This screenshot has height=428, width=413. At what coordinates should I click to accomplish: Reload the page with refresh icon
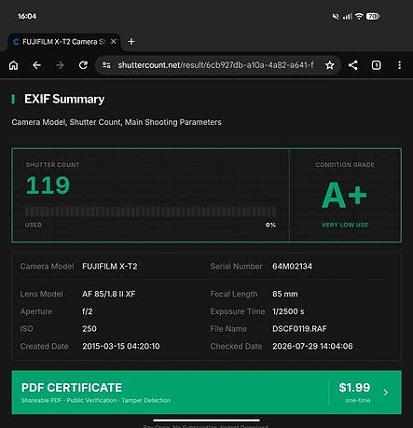(x=83, y=65)
